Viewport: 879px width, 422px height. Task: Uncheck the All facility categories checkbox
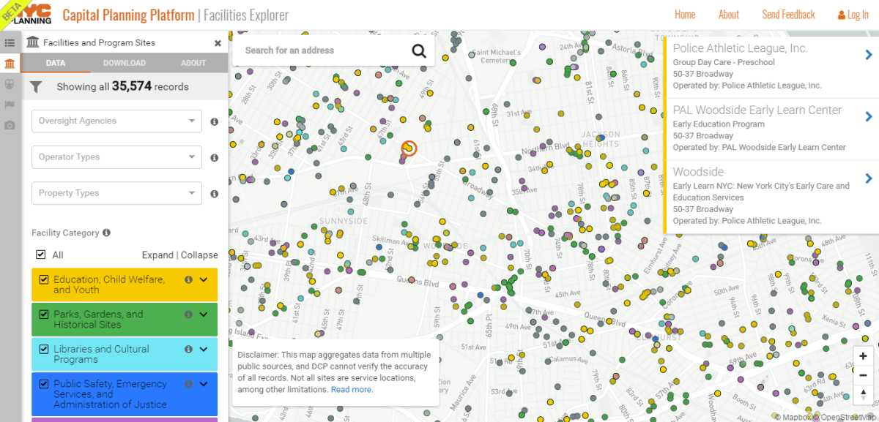(41, 255)
